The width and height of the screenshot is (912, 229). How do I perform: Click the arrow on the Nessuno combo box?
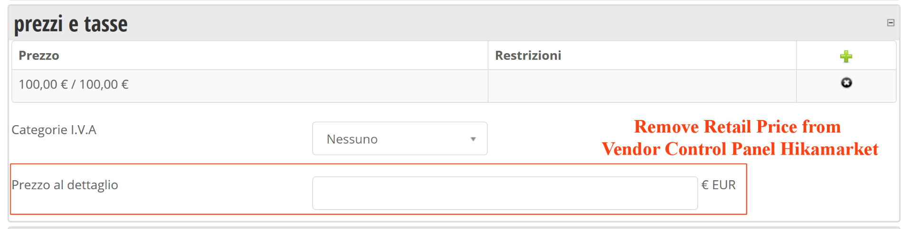[x=473, y=139]
